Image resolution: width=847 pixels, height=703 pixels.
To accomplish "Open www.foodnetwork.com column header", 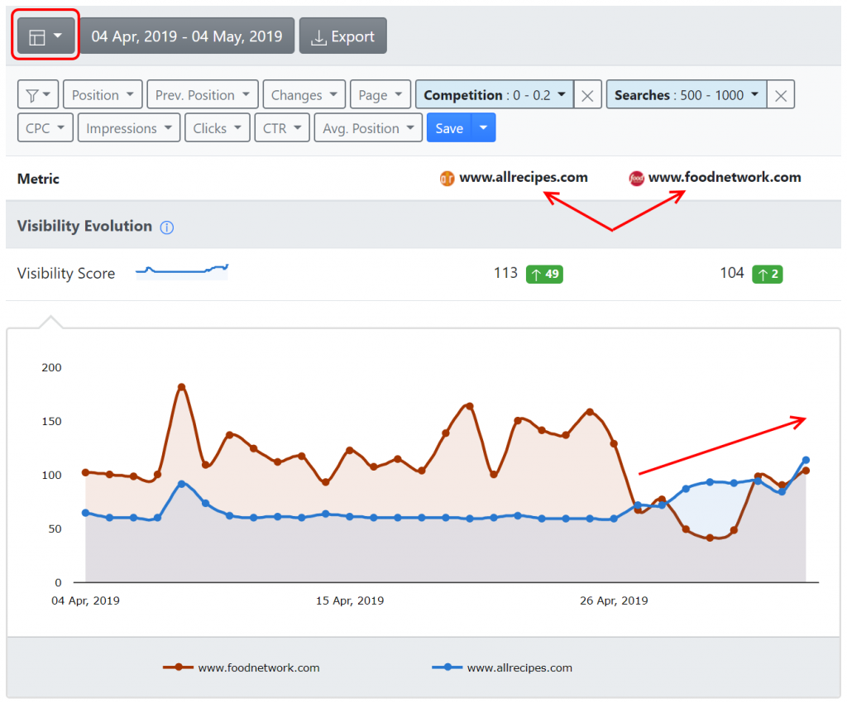I will (725, 177).
